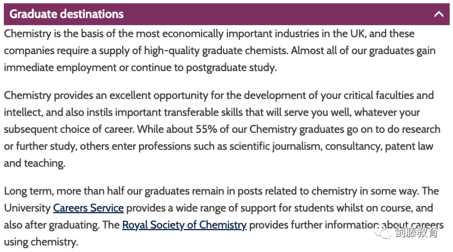453x252 pixels.
Task: Click the words 'and teaching.'
Action: (x=35, y=163)
